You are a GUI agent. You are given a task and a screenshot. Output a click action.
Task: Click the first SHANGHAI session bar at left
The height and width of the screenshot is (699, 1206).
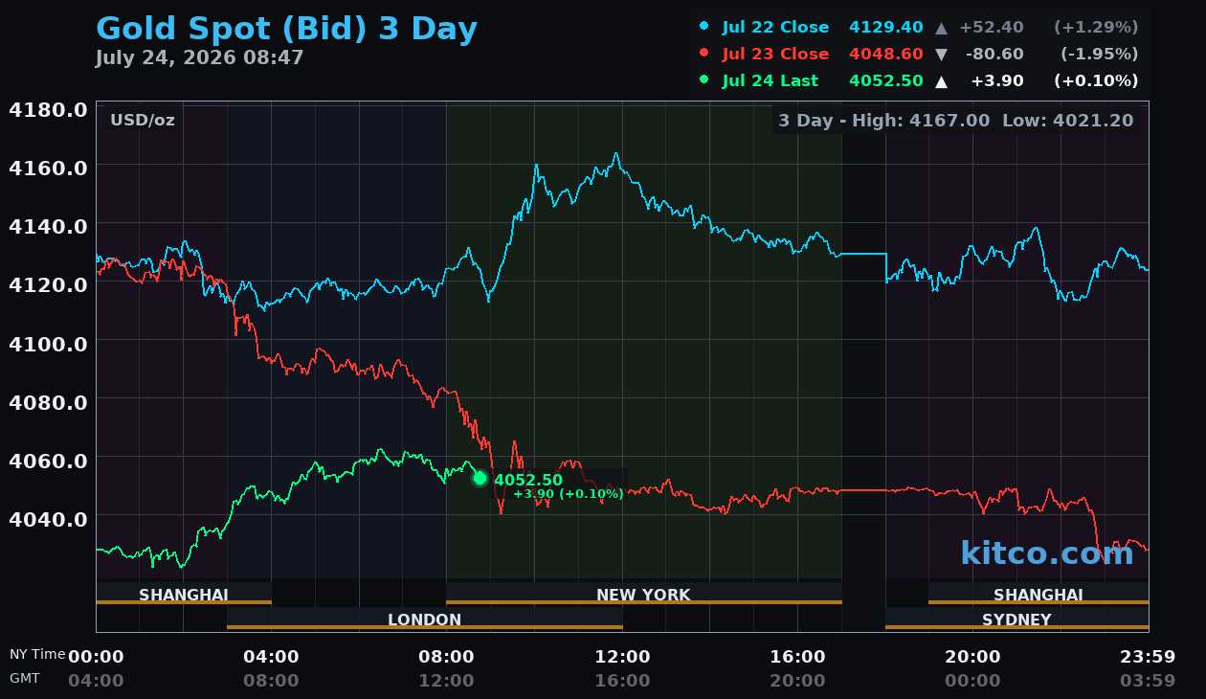click(184, 594)
